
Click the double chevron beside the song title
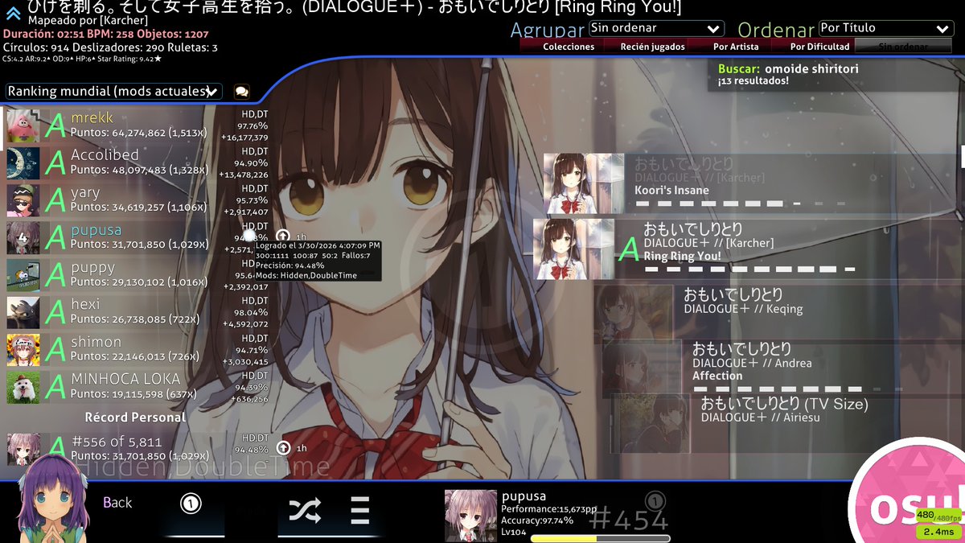13,12
